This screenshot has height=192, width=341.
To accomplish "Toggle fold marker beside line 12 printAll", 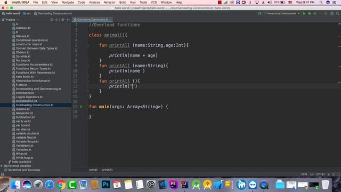I will click(87, 81).
